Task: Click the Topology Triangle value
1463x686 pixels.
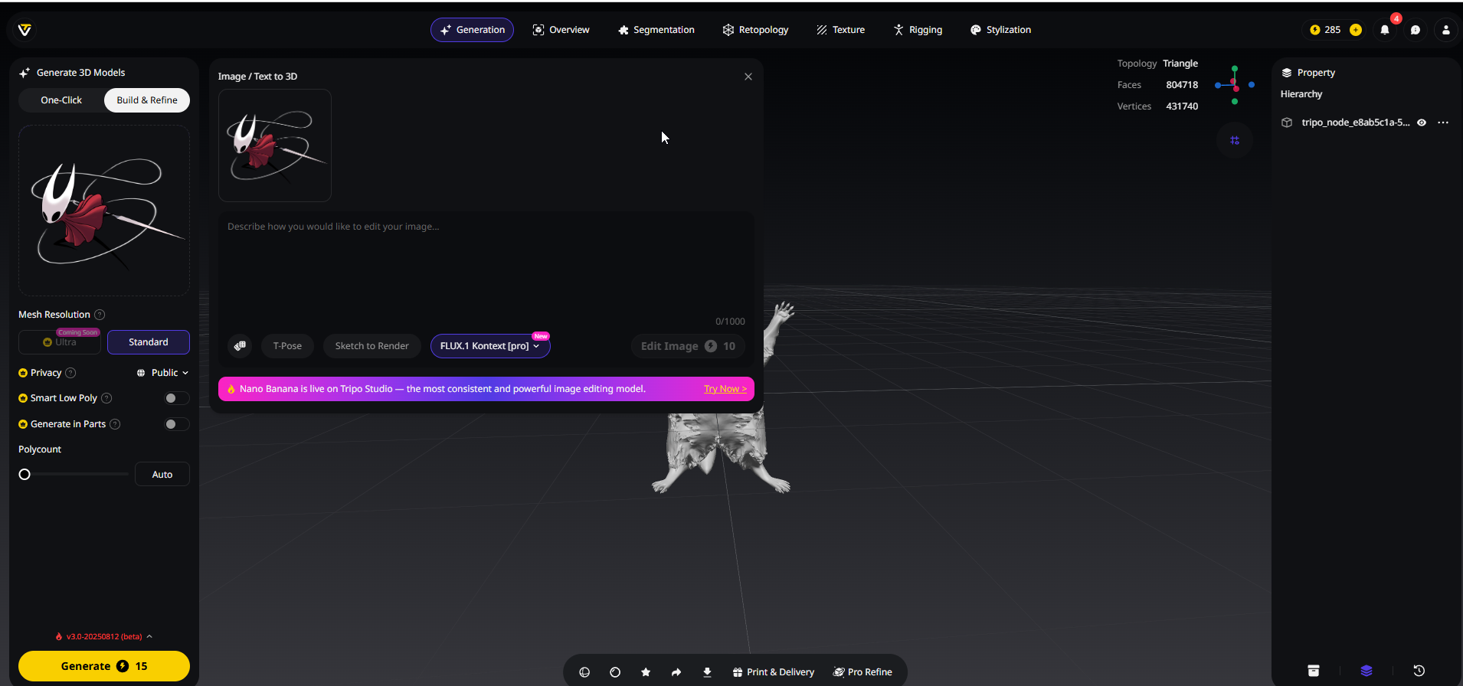Action: click(1180, 64)
